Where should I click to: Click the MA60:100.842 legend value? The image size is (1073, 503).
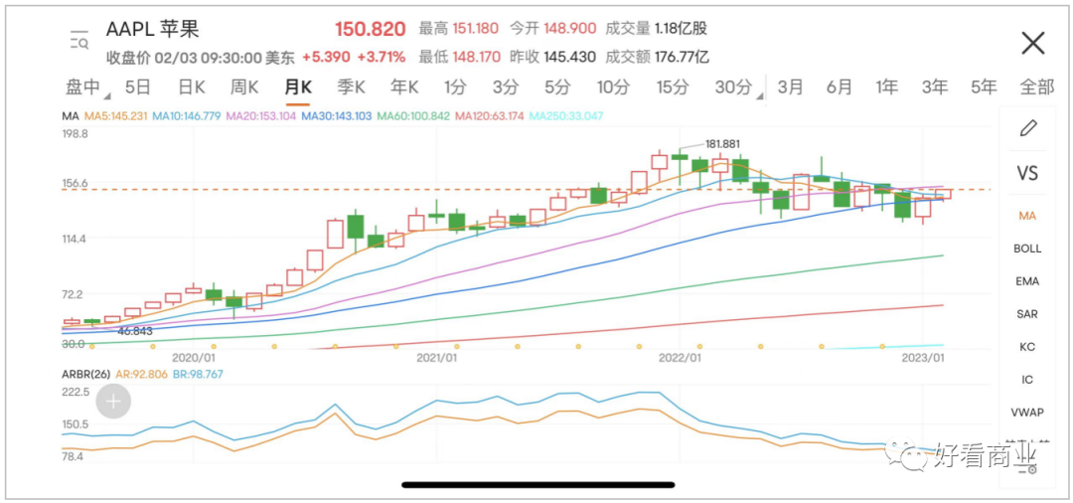(x=412, y=116)
